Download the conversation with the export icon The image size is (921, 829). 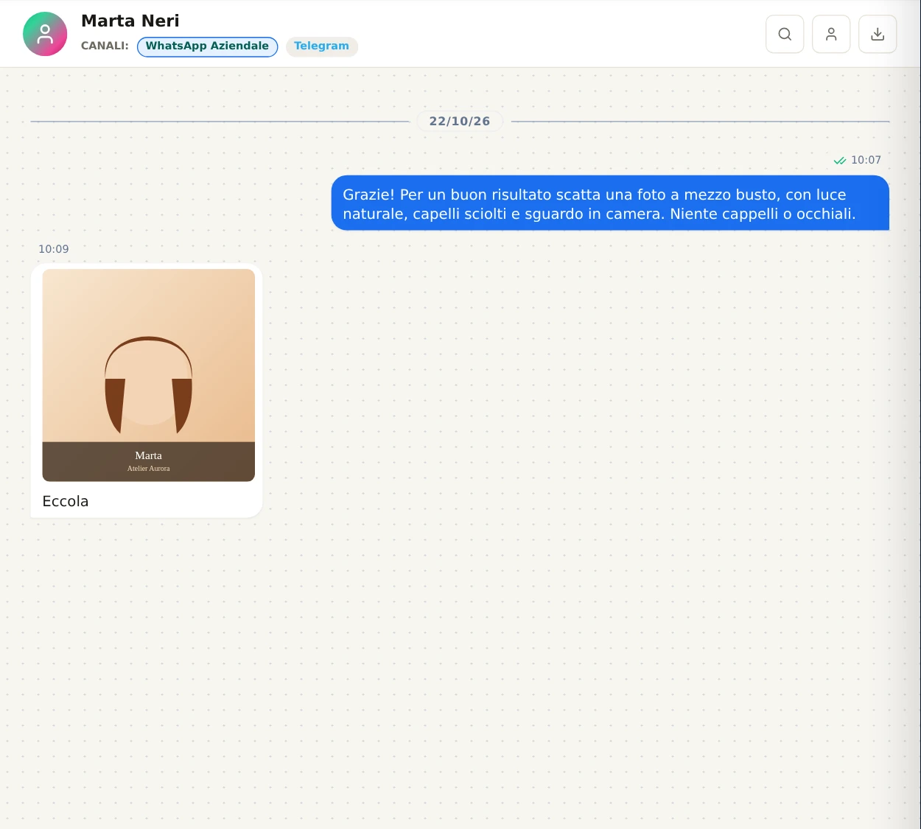click(x=878, y=34)
